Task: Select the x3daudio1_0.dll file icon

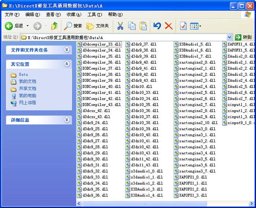Action: click(128, 171)
